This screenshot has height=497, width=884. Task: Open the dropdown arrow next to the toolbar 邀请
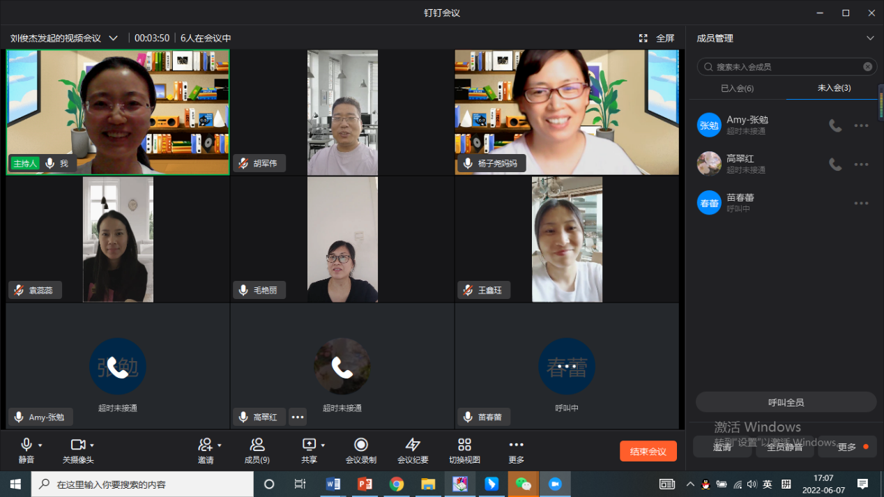pos(220,445)
